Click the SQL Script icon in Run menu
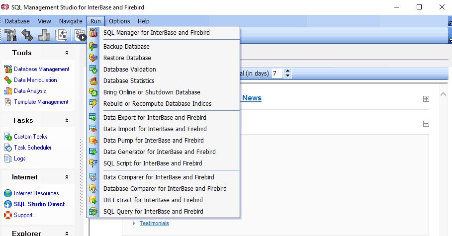The width and height of the screenshot is (452, 236). point(93,163)
